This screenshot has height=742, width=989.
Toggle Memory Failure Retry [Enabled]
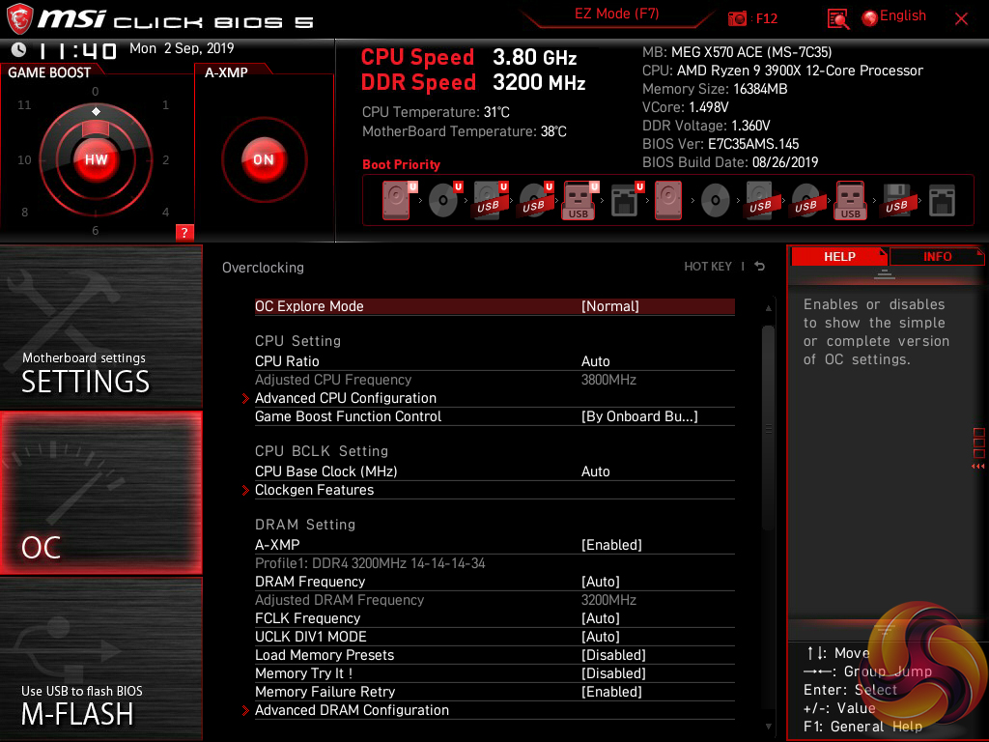(x=494, y=692)
